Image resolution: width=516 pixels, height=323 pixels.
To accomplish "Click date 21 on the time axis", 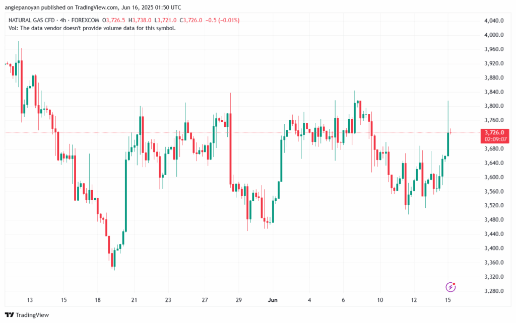I will click(134, 300).
